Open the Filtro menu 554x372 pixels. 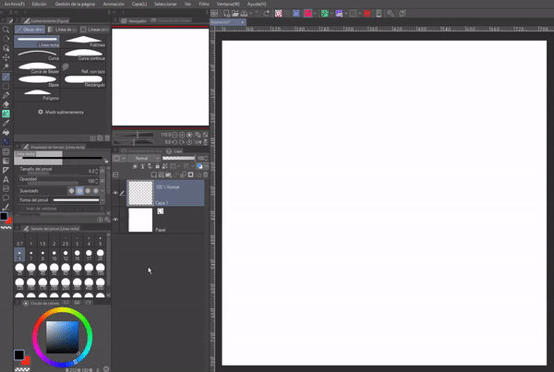pyautogui.click(x=204, y=4)
